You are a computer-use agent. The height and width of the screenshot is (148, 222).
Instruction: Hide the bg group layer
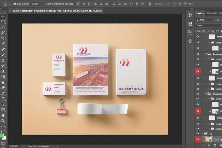click(198, 134)
